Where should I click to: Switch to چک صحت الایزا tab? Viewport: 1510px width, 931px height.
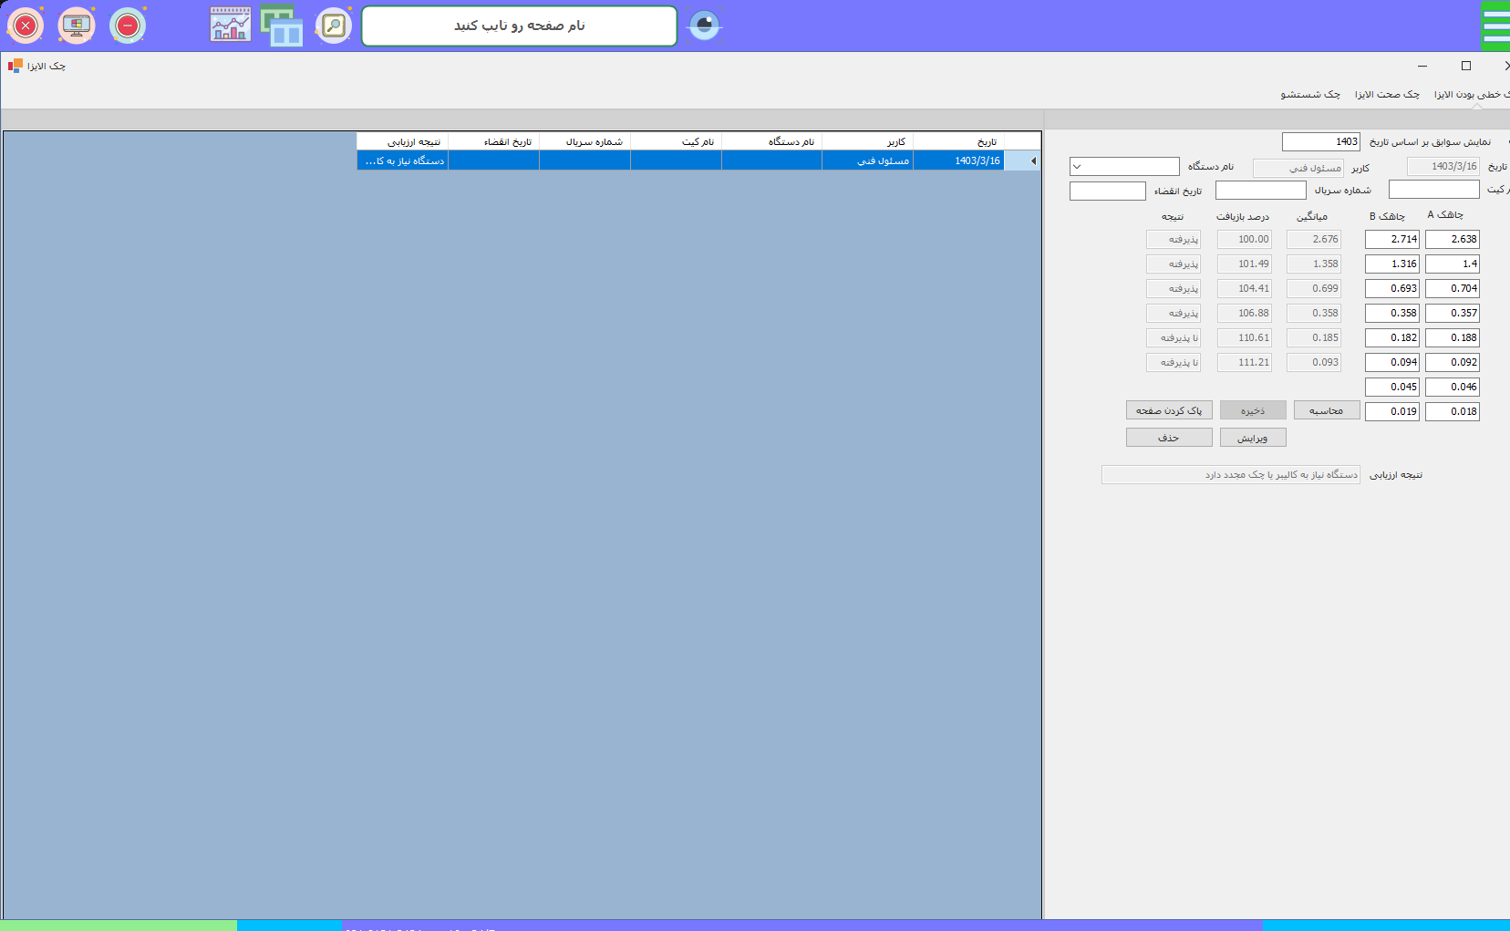pos(1386,95)
